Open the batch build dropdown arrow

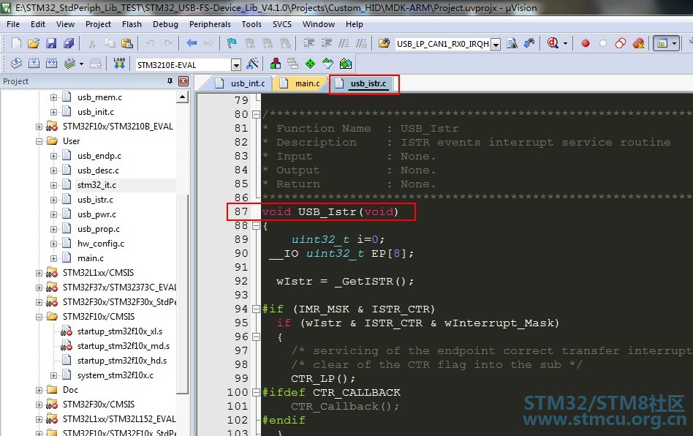coord(81,64)
